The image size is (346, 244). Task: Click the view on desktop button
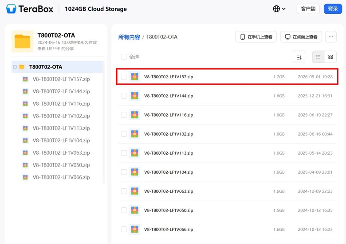[301, 37]
